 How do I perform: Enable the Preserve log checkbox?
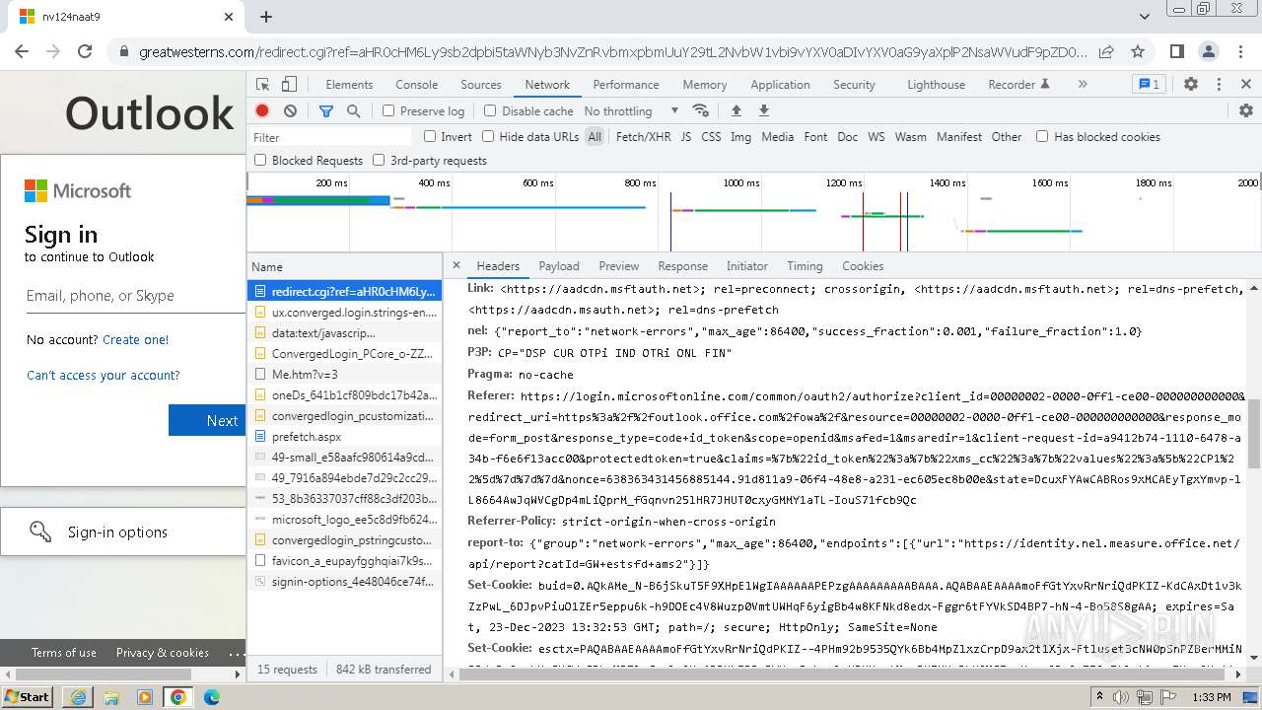[x=388, y=111]
